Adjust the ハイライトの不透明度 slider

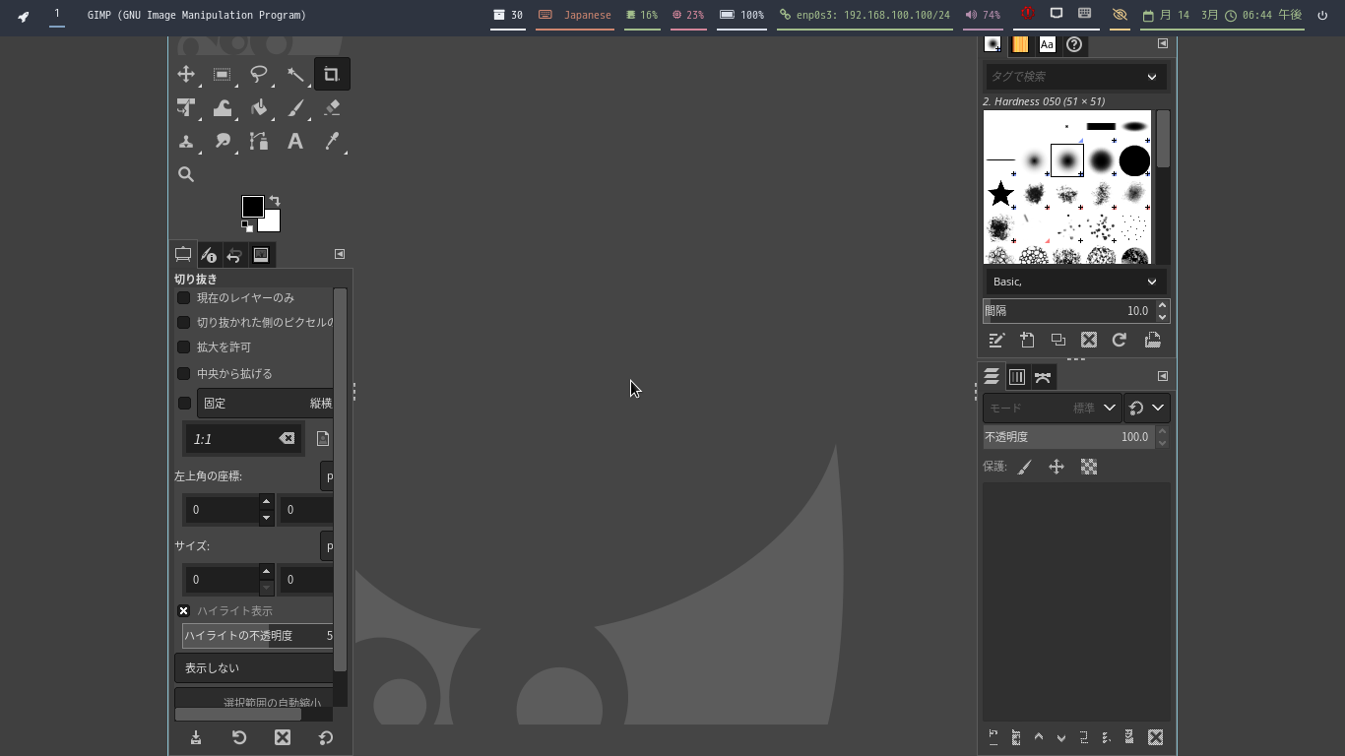258,636
